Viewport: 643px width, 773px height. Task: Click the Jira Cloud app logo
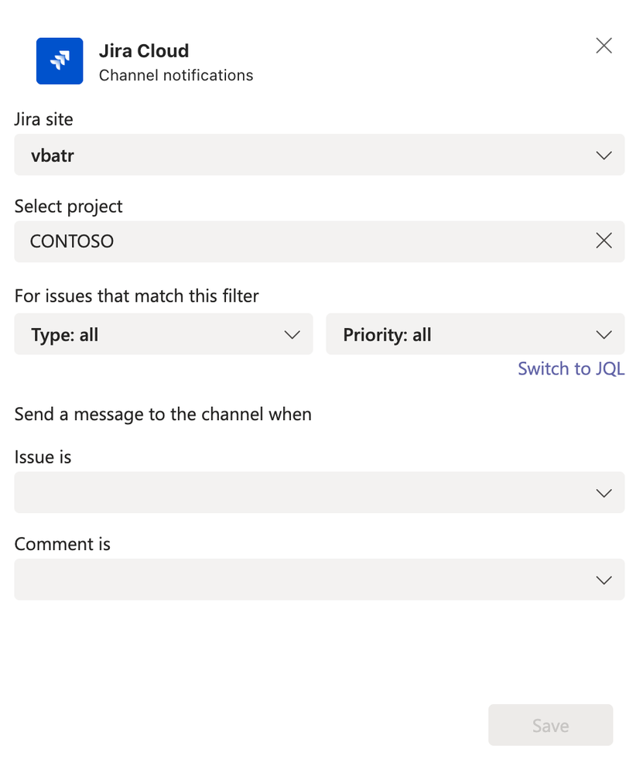60,61
